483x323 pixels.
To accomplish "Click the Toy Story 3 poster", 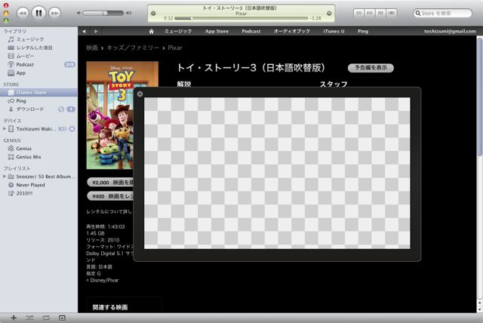I will coord(110,115).
